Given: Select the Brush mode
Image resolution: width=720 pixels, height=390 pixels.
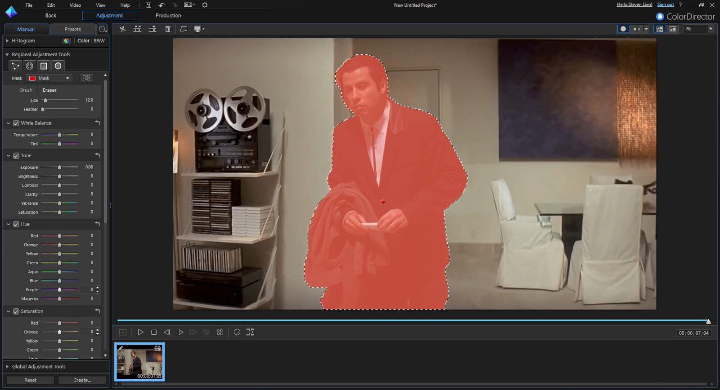Looking at the screenshot, I should click(x=26, y=90).
